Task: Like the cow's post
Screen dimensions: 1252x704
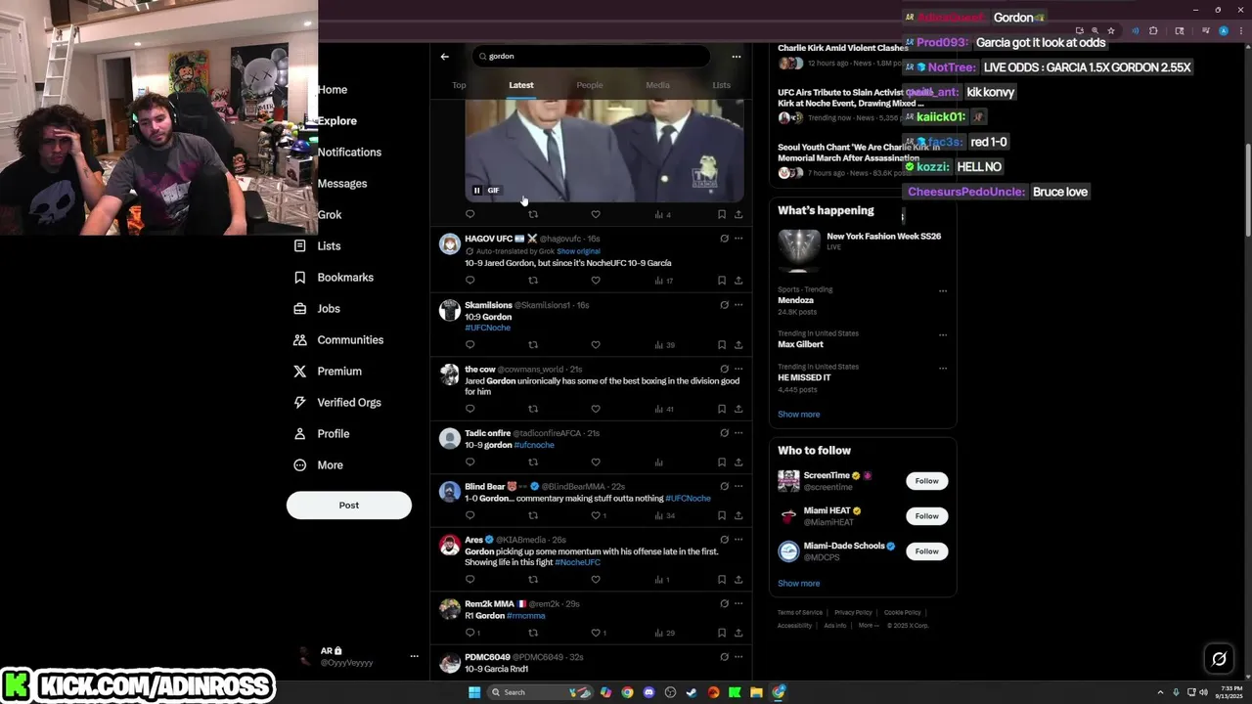Action: pos(596,410)
